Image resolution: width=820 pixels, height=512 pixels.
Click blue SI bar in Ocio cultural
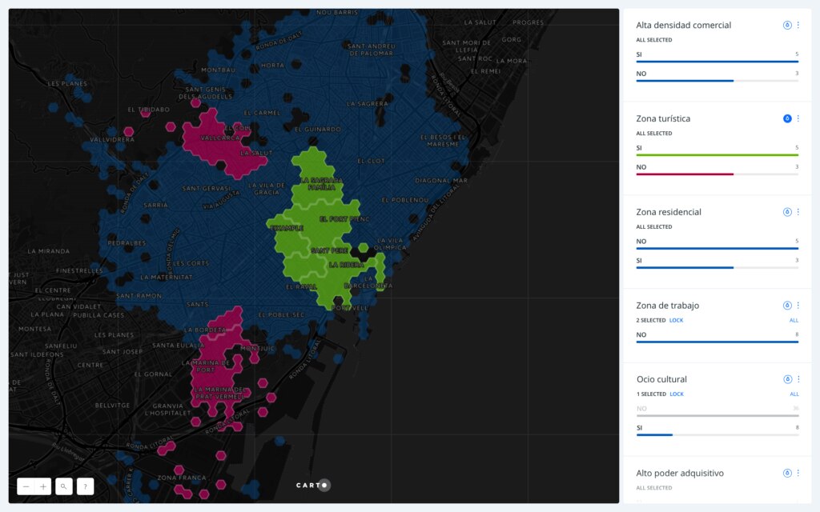coord(654,434)
